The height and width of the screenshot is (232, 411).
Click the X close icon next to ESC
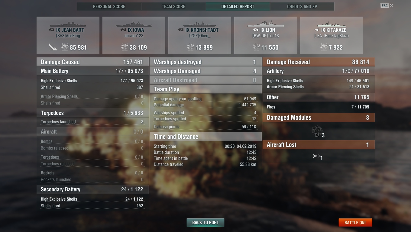point(391,5)
